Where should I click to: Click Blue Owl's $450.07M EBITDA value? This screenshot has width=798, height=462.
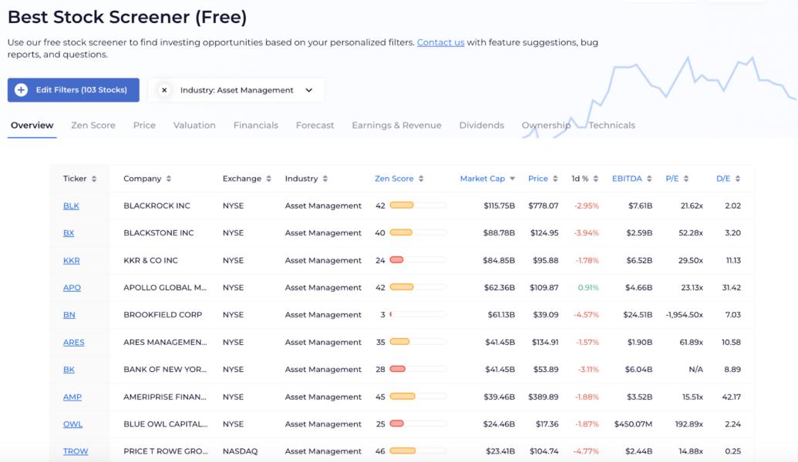click(633, 424)
